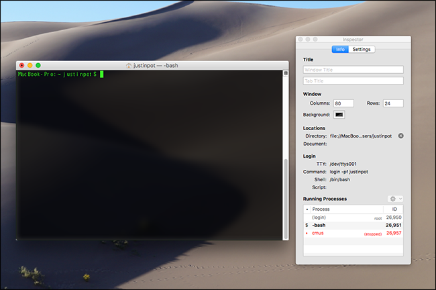Select the stopped cmus process row
Screen dimensions: 436x290
(x=353, y=233)
